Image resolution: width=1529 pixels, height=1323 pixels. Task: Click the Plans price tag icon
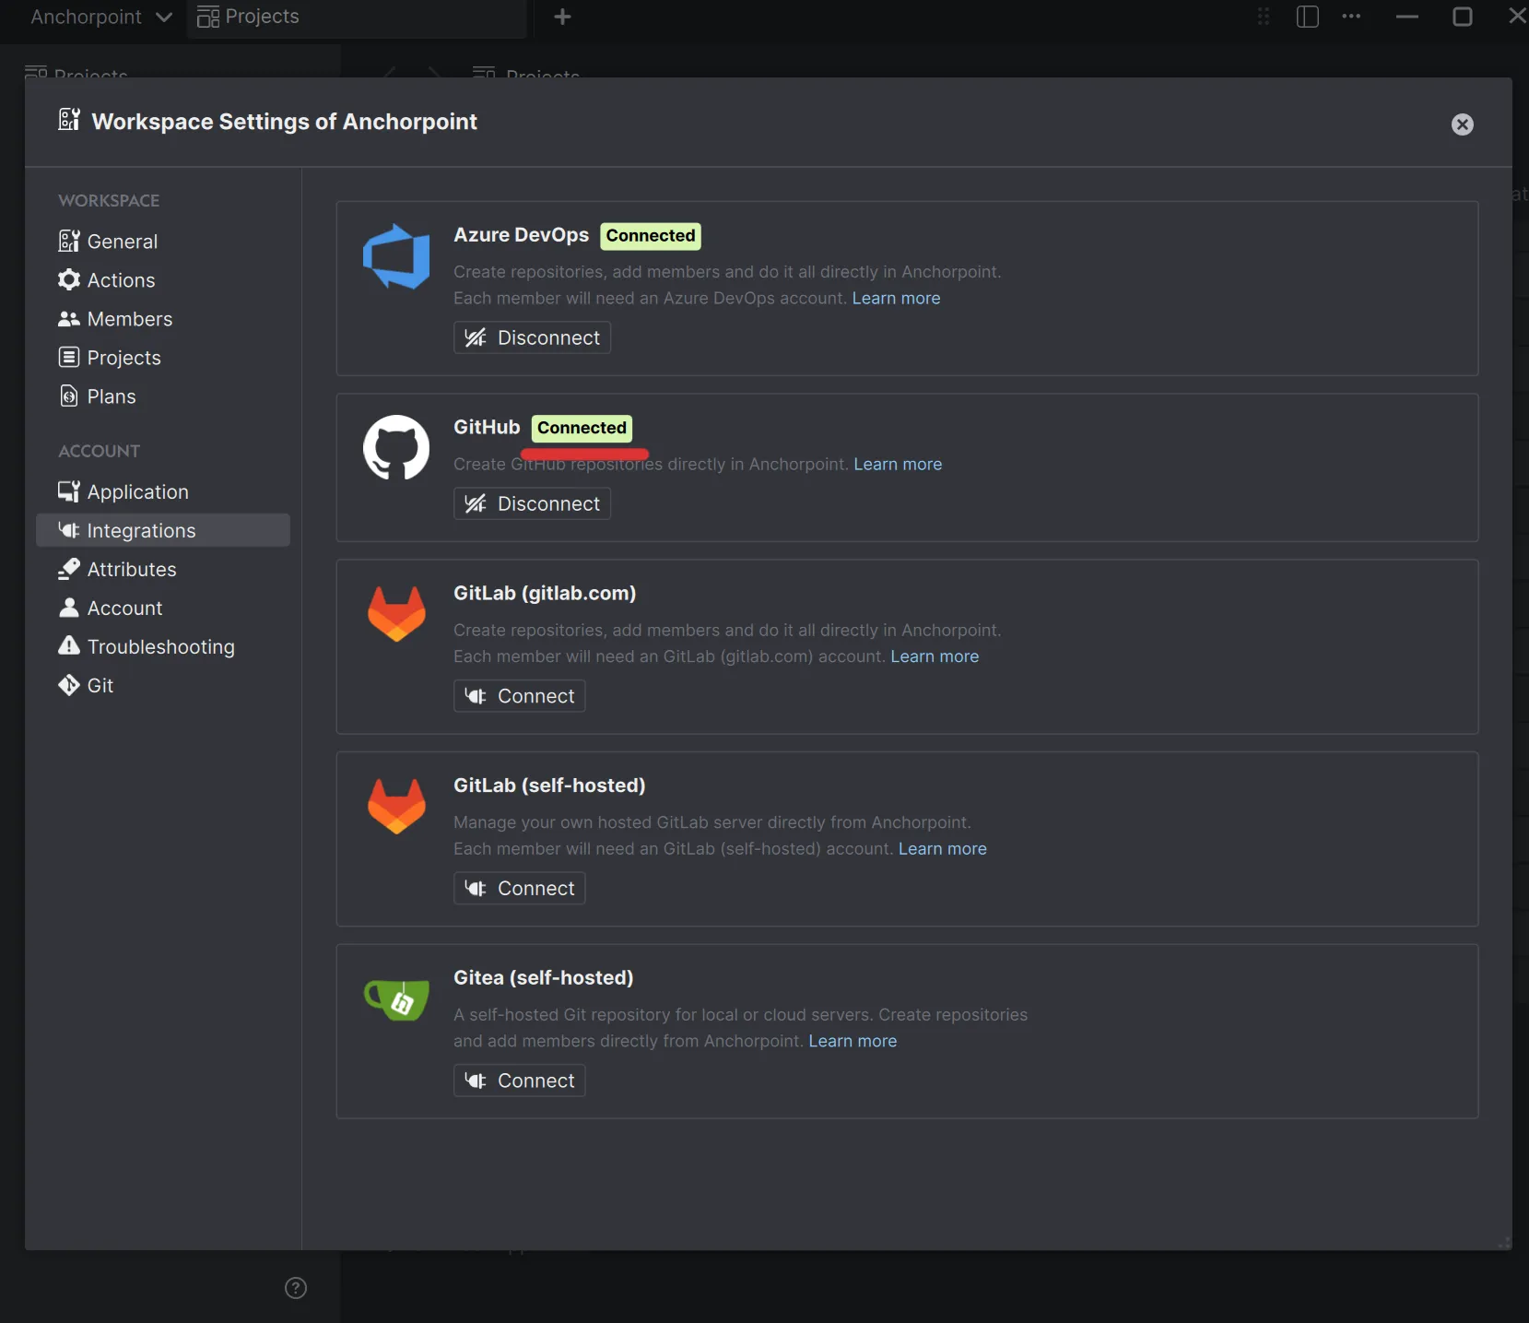69,396
